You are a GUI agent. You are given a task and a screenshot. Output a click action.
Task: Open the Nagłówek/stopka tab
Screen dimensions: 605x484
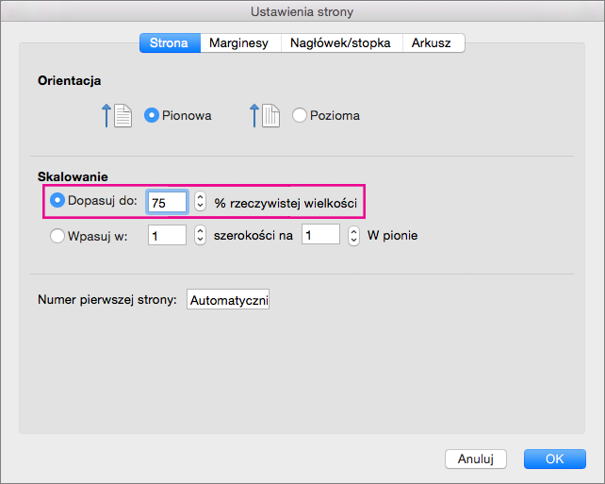[x=341, y=42]
